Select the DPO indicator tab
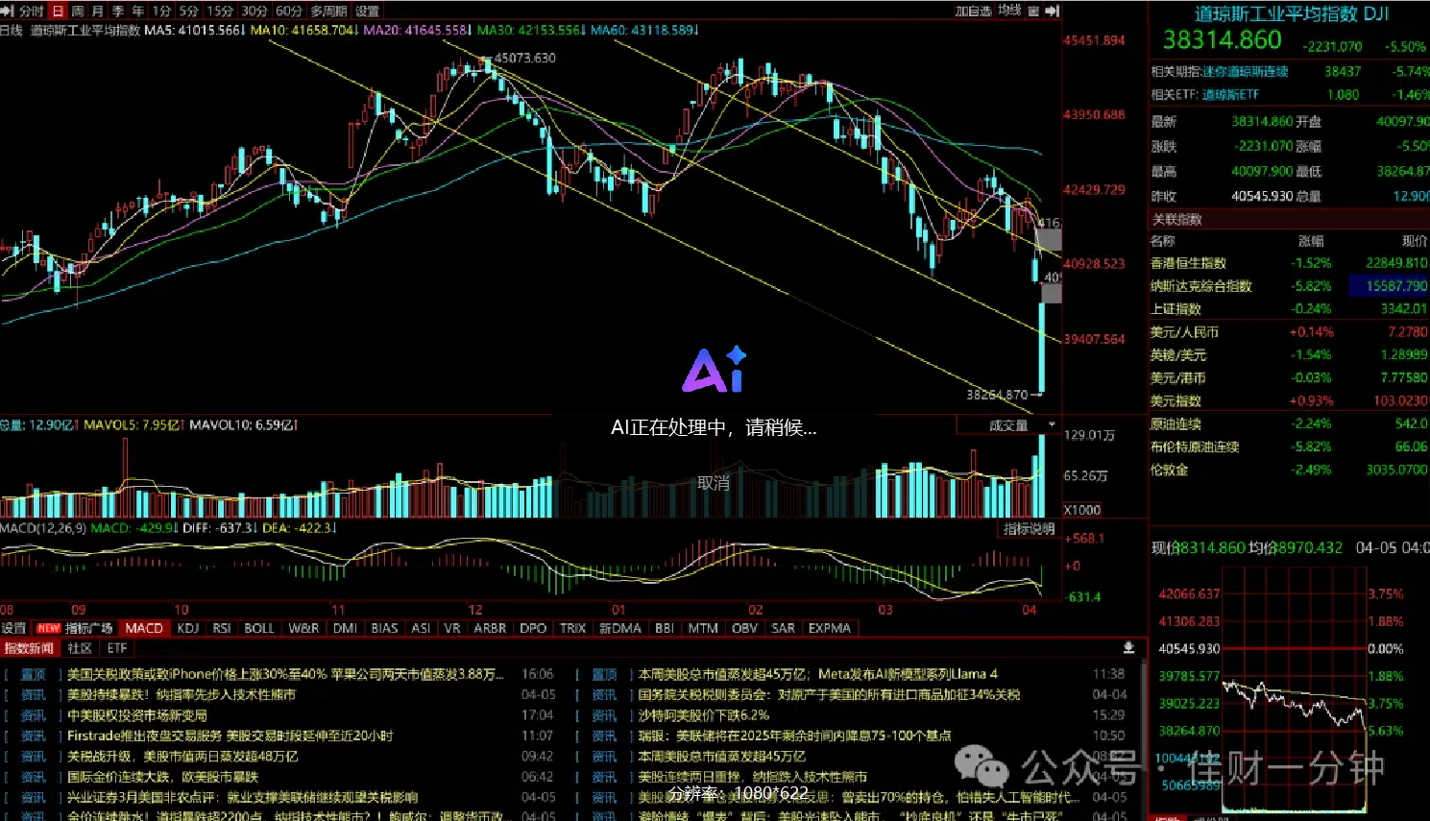 point(533,628)
